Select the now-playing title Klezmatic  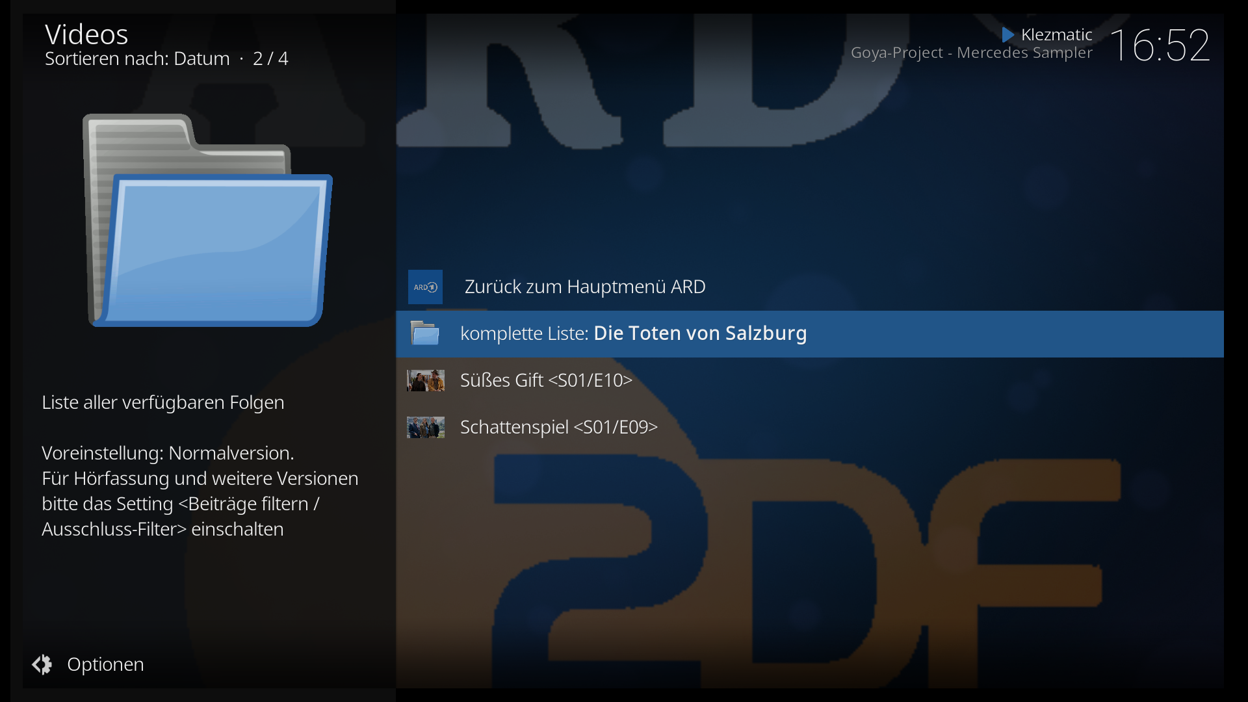pyautogui.click(x=1056, y=34)
